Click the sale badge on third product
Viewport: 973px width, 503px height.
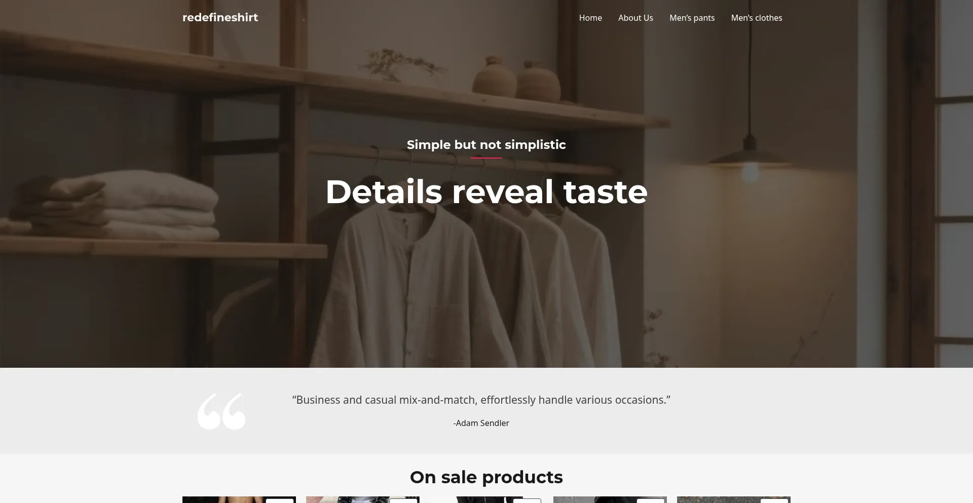(x=527, y=501)
